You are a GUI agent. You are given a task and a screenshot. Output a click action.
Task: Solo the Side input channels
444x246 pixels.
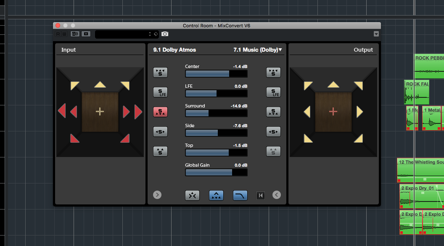(160, 132)
